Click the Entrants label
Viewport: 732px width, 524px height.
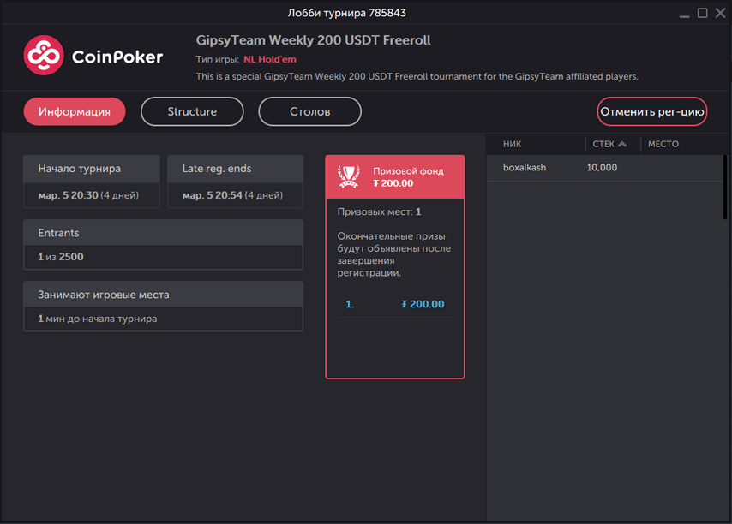[58, 233]
